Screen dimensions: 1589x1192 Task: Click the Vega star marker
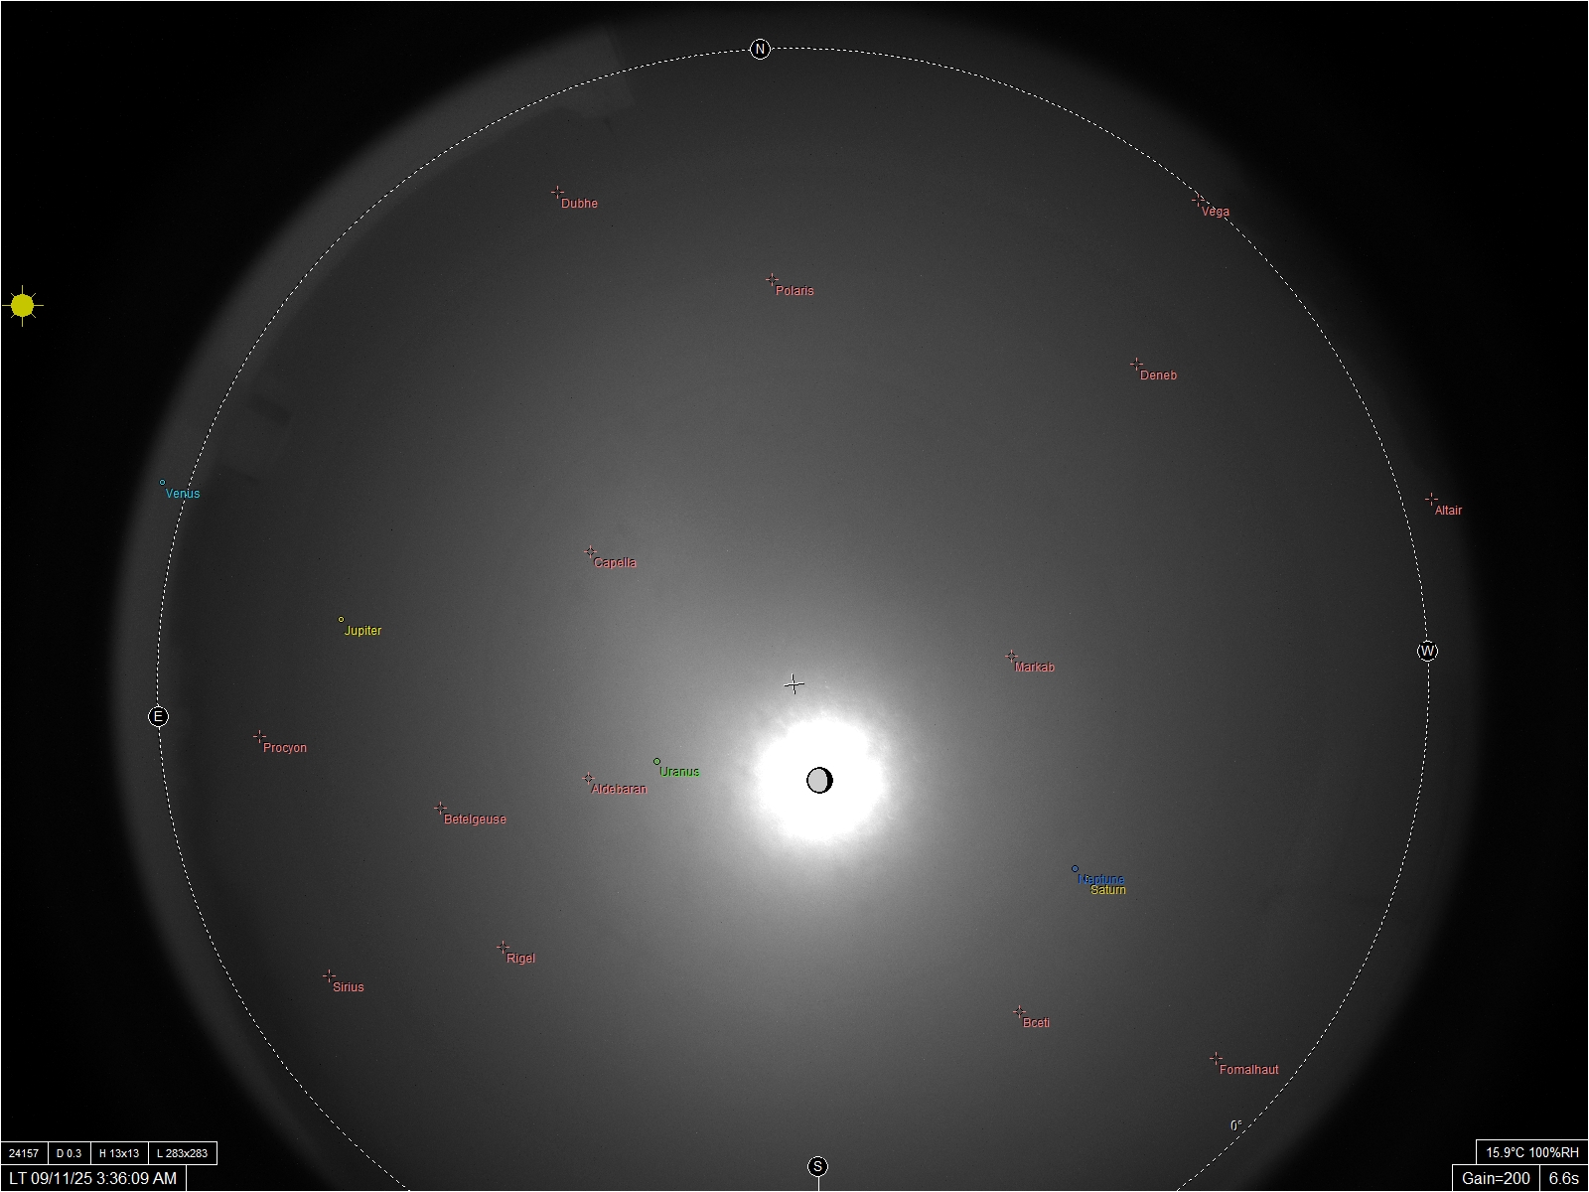1198,201
